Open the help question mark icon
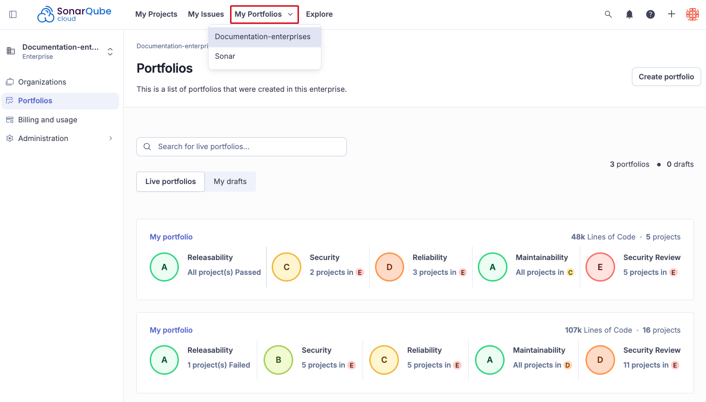 (x=651, y=14)
